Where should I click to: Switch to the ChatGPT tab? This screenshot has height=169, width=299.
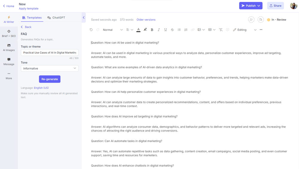(56, 18)
